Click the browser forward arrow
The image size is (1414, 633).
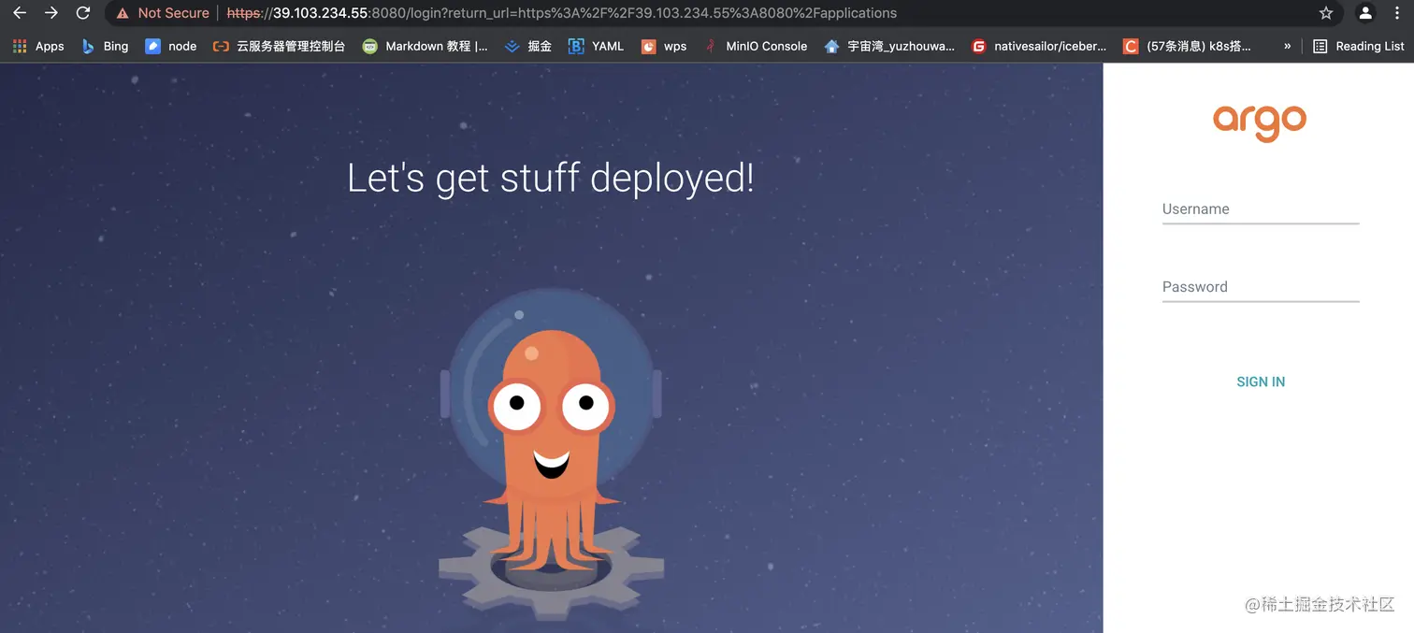pyautogui.click(x=51, y=13)
